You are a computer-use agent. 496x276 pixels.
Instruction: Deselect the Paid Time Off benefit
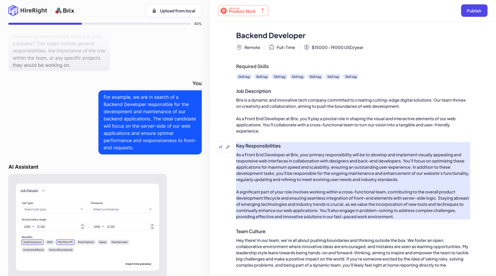point(65,242)
